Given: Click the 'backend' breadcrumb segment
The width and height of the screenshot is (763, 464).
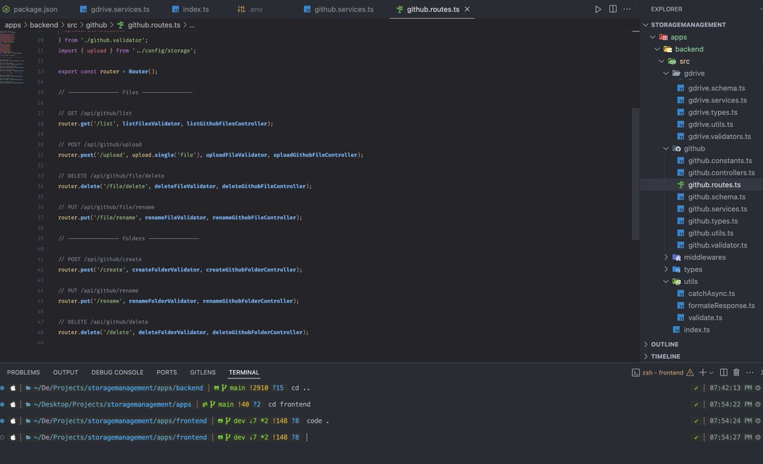Looking at the screenshot, I should [44, 25].
